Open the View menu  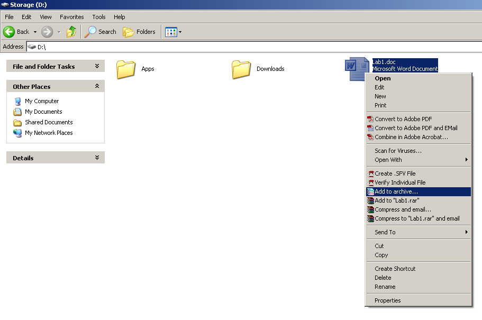click(46, 17)
